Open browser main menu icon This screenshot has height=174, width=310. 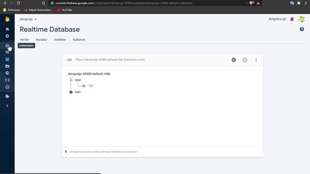[306, 3]
